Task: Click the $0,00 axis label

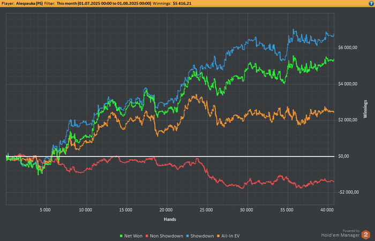Action: click(x=343, y=156)
